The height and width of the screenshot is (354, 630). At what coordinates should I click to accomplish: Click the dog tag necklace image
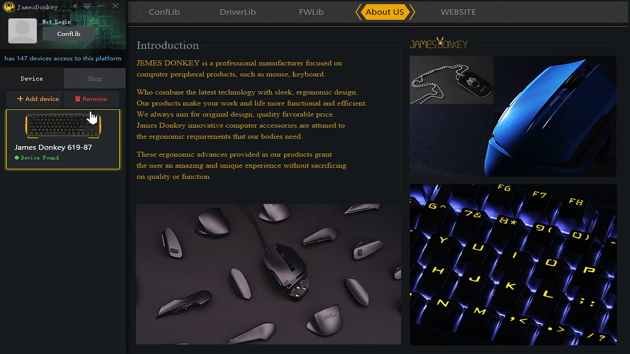(451, 80)
